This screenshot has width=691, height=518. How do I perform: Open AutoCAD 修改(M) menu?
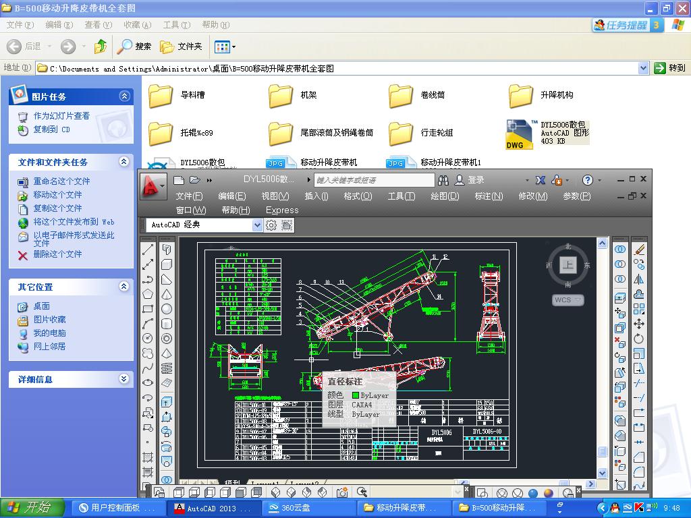[533, 196]
